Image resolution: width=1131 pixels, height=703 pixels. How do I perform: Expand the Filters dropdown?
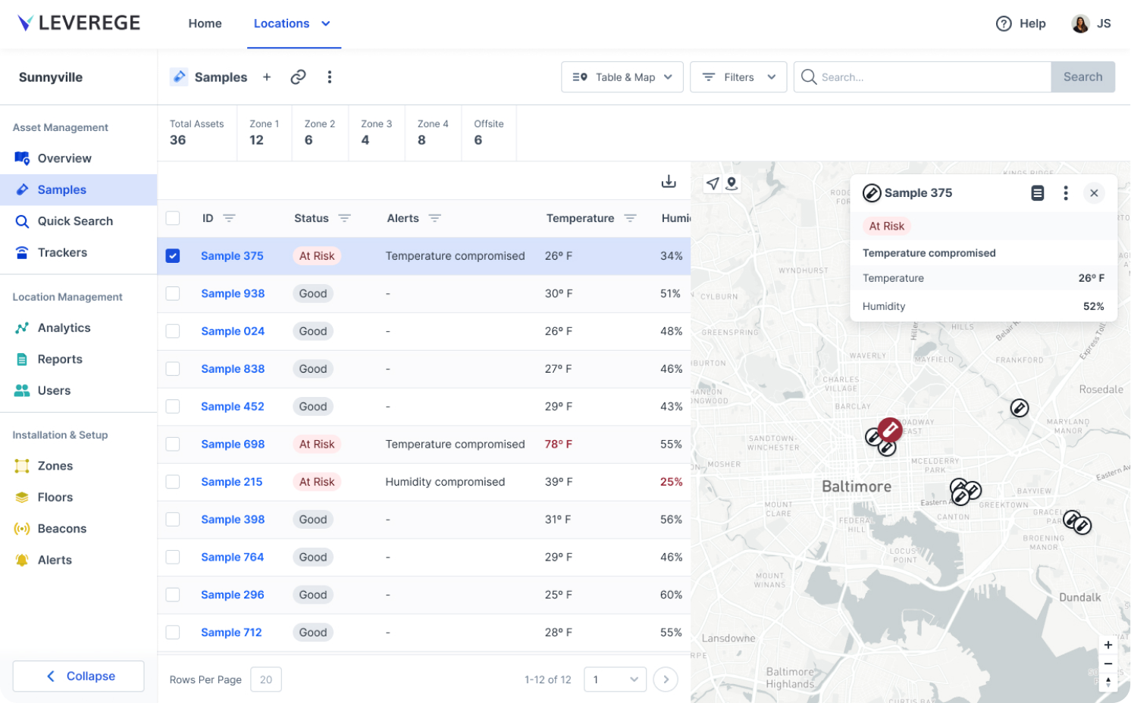(738, 77)
